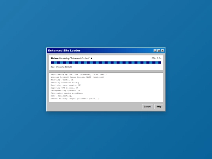The height and width of the screenshot is (159, 212).
Task: Close the Enhanced Site Loader window
Action: pyautogui.click(x=163, y=51)
